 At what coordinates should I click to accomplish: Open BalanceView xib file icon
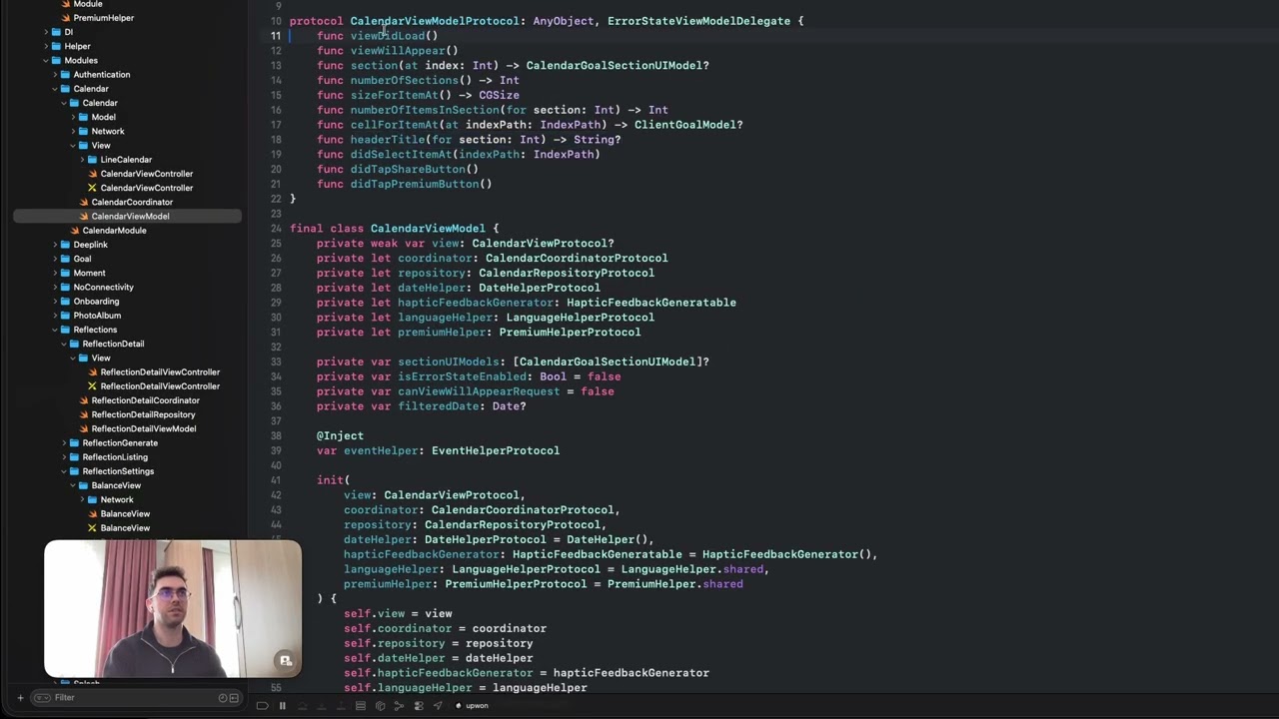click(x=92, y=527)
